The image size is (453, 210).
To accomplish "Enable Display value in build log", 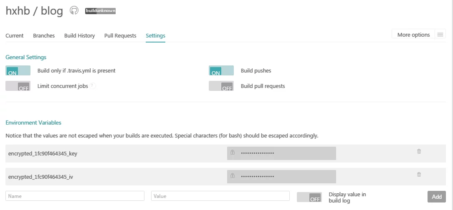I will (309, 197).
